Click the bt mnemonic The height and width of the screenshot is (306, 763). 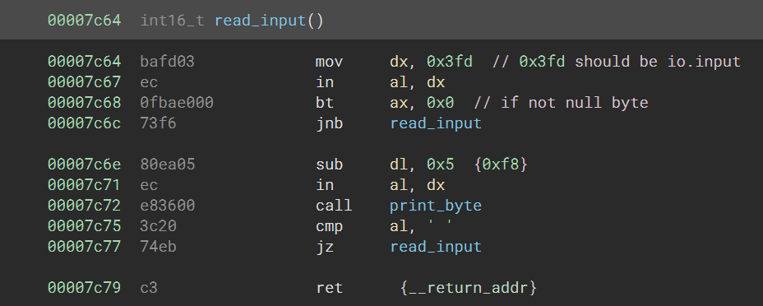[325, 103]
